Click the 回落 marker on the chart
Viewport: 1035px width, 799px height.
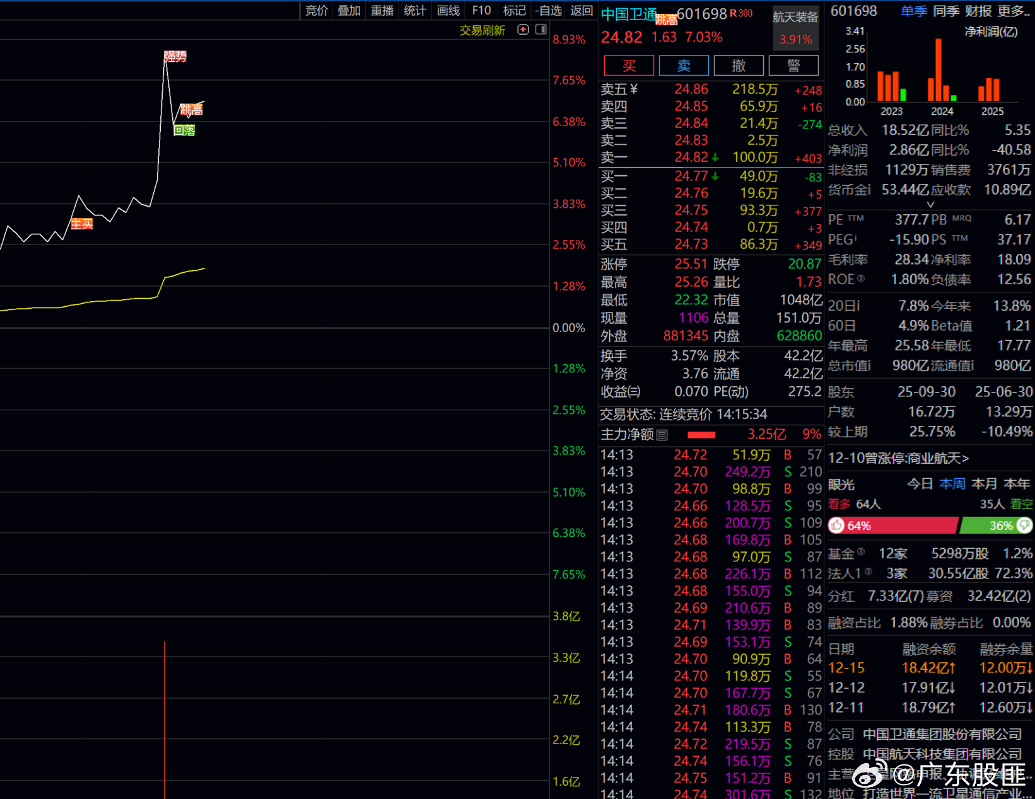(x=184, y=130)
